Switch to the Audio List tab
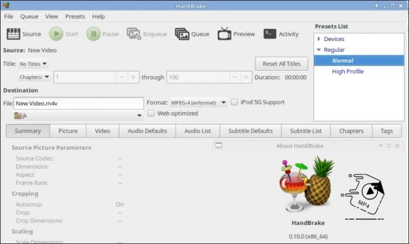This screenshot has width=409, height=244. click(x=197, y=131)
